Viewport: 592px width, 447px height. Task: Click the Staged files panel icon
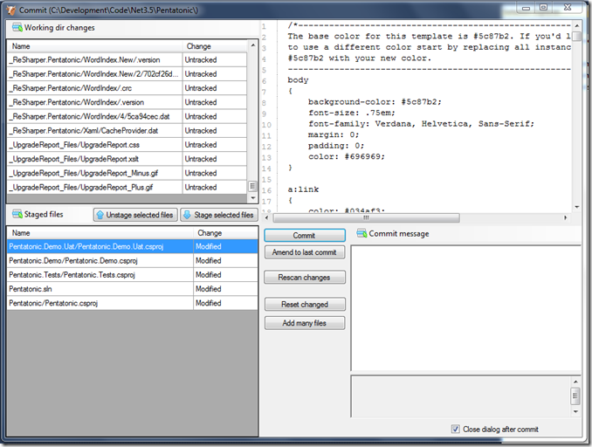tap(17, 215)
